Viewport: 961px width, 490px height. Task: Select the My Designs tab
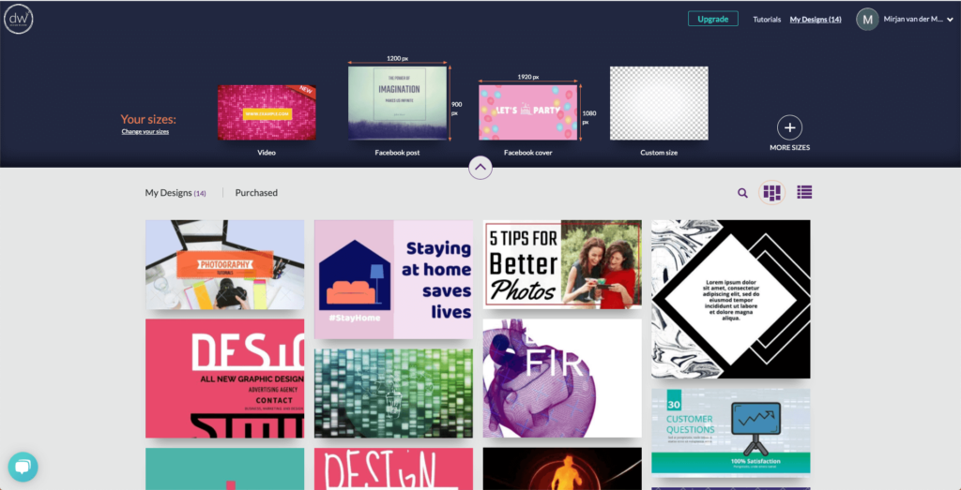[175, 193]
